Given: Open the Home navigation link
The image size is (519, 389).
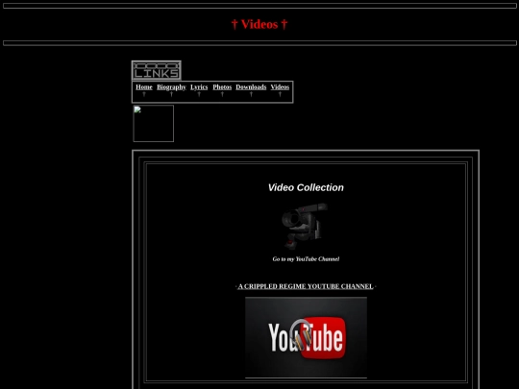Looking at the screenshot, I should (x=144, y=87).
